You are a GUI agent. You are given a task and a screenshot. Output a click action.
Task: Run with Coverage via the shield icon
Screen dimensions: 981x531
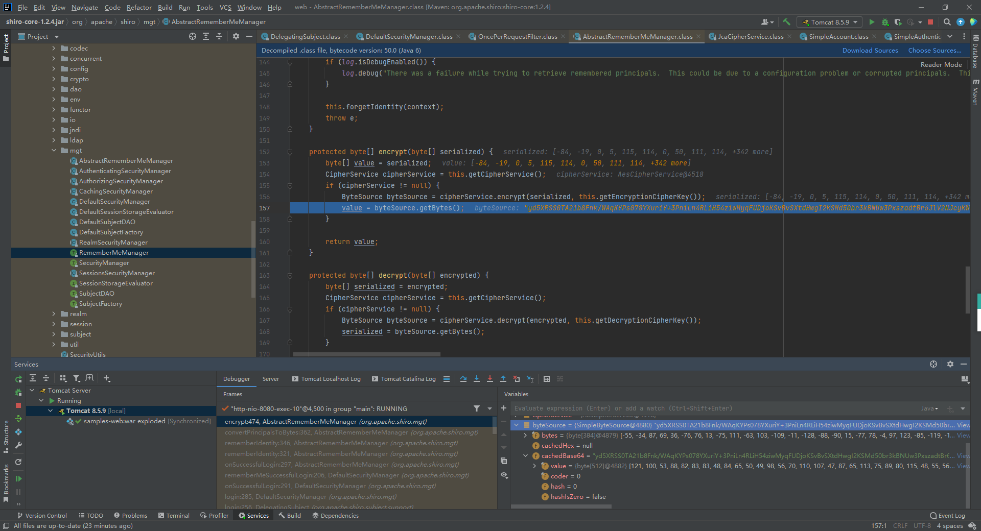coord(898,22)
